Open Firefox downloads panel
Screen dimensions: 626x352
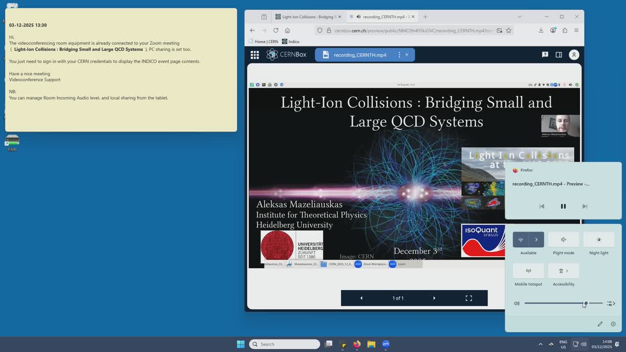coord(541,30)
